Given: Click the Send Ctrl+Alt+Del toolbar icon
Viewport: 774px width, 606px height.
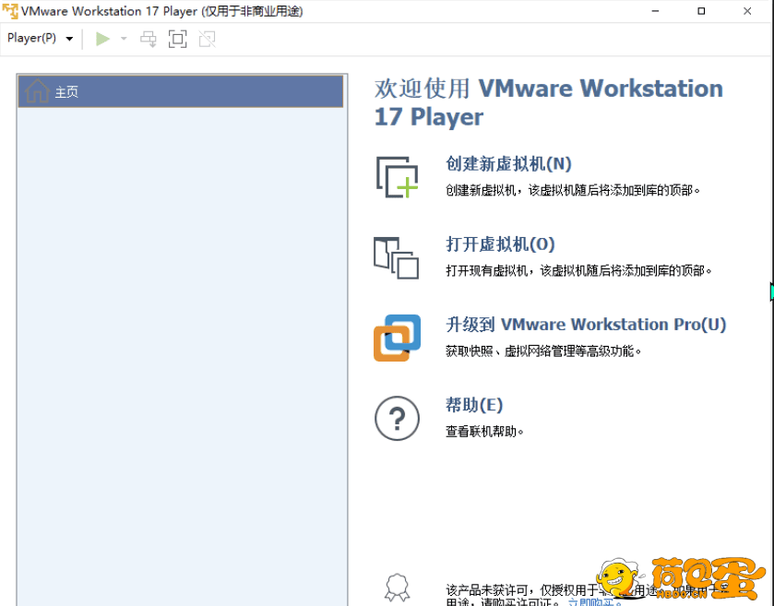Looking at the screenshot, I should pos(149,39).
